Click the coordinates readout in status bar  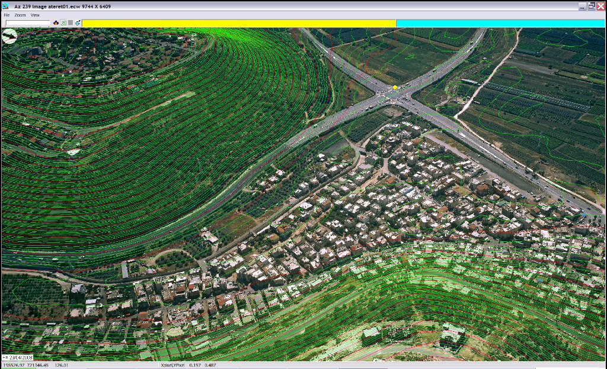26,365
